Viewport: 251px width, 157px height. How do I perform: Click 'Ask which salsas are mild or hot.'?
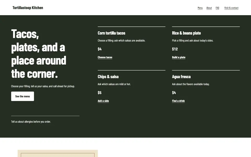(x=114, y=84)
